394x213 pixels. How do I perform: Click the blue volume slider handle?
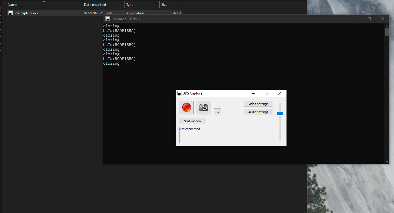[x=280, y=114]
